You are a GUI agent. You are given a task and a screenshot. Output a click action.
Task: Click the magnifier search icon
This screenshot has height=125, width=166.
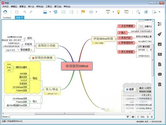pyautogui.click(x=138, y=12)
